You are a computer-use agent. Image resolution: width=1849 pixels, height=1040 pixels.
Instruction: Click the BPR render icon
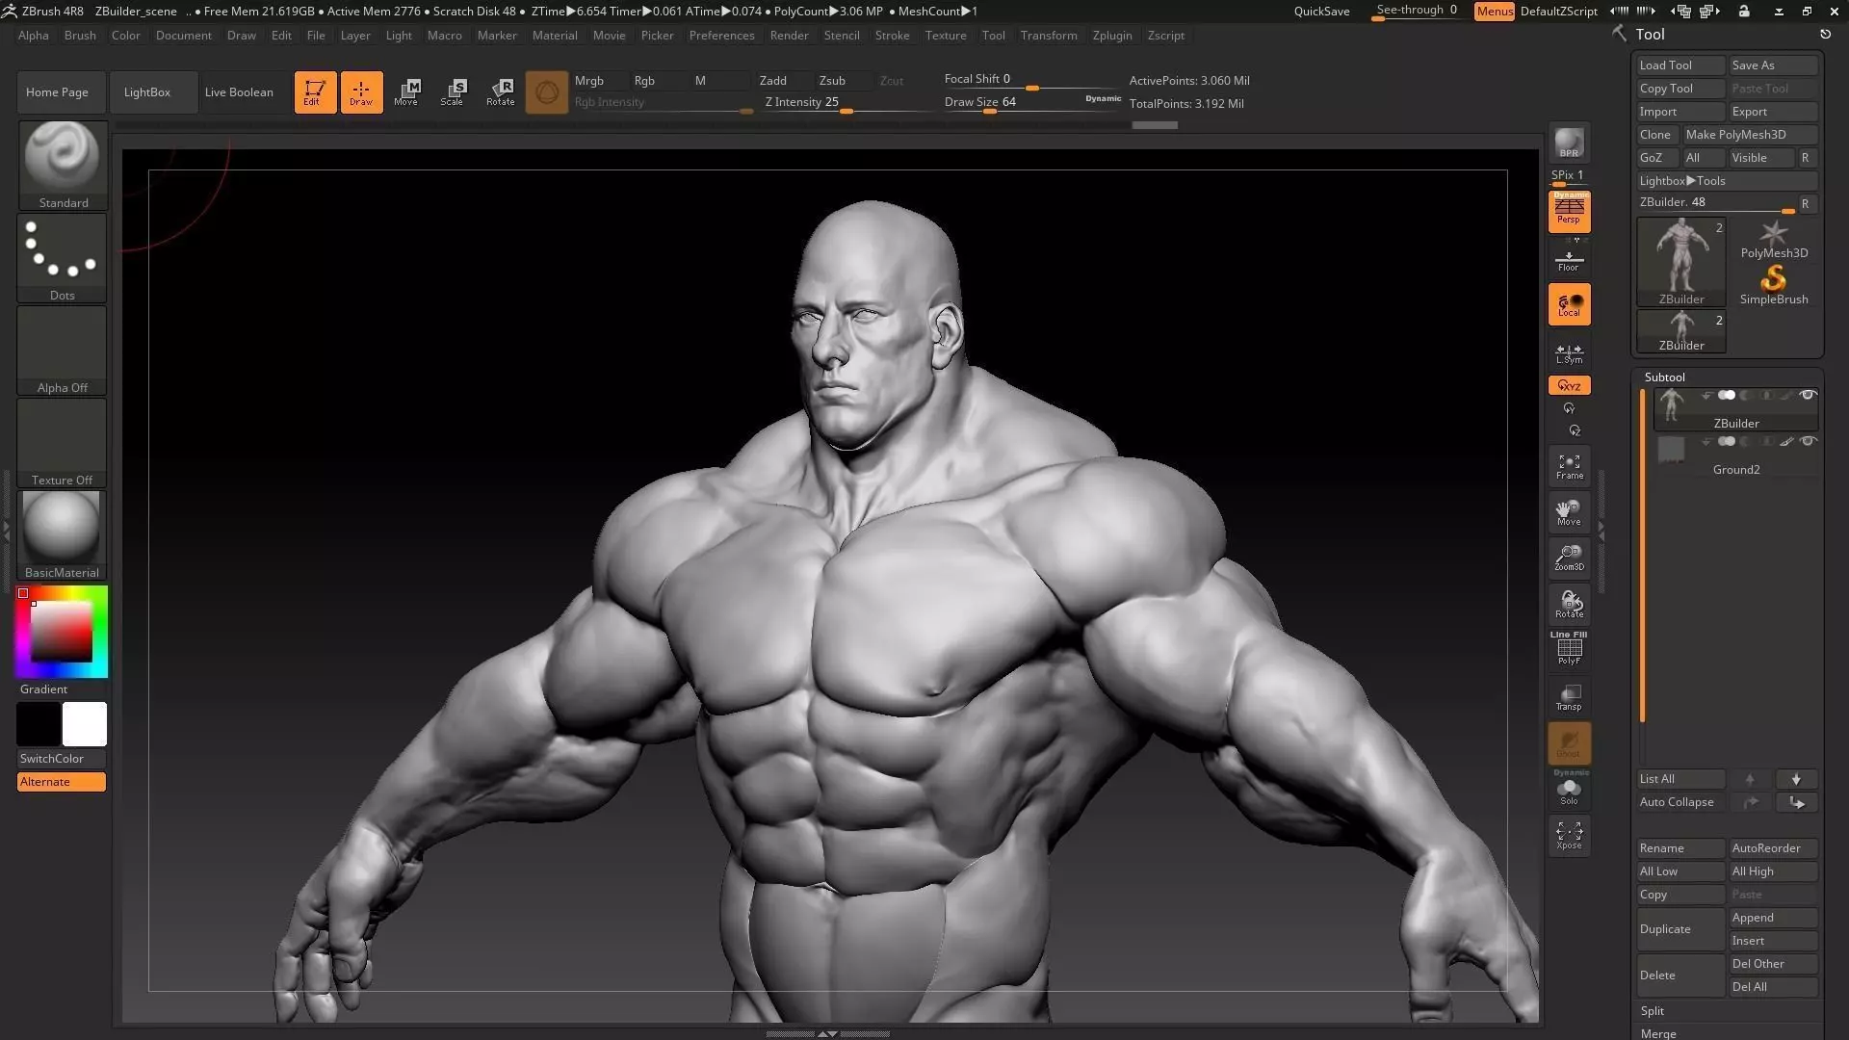pos(1569,143)
